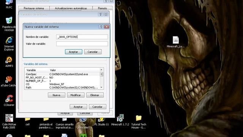Switch to the Actualizaciones automáticas tab
This screenshot has height=137, width=243.
tap(71, 8)
